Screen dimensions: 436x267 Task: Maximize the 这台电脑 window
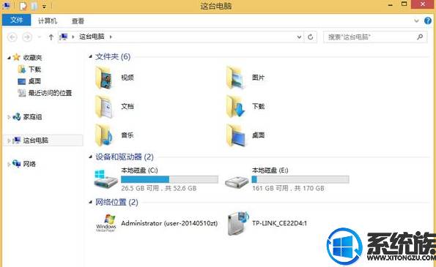click(404, 4)
